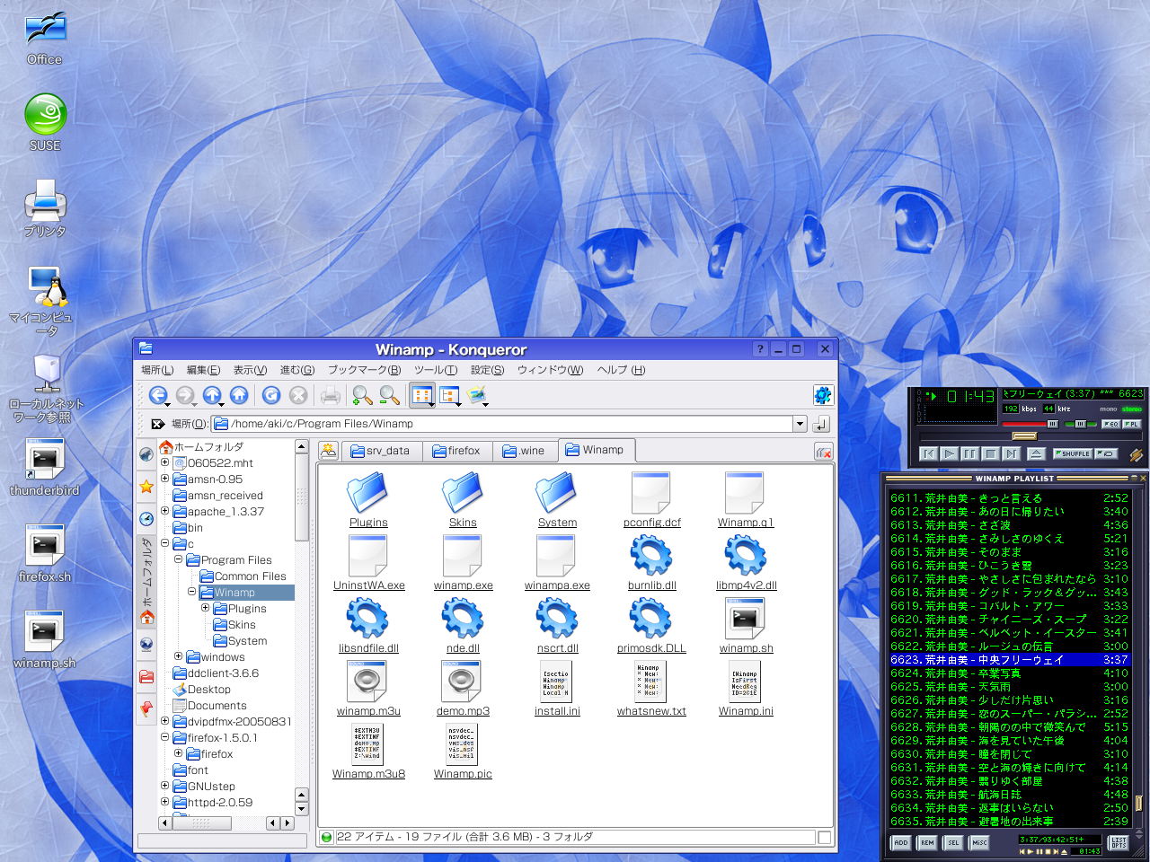Expand the httpd-2.0.59 tree node
1150x862 pixels.
tap(164, 802)
